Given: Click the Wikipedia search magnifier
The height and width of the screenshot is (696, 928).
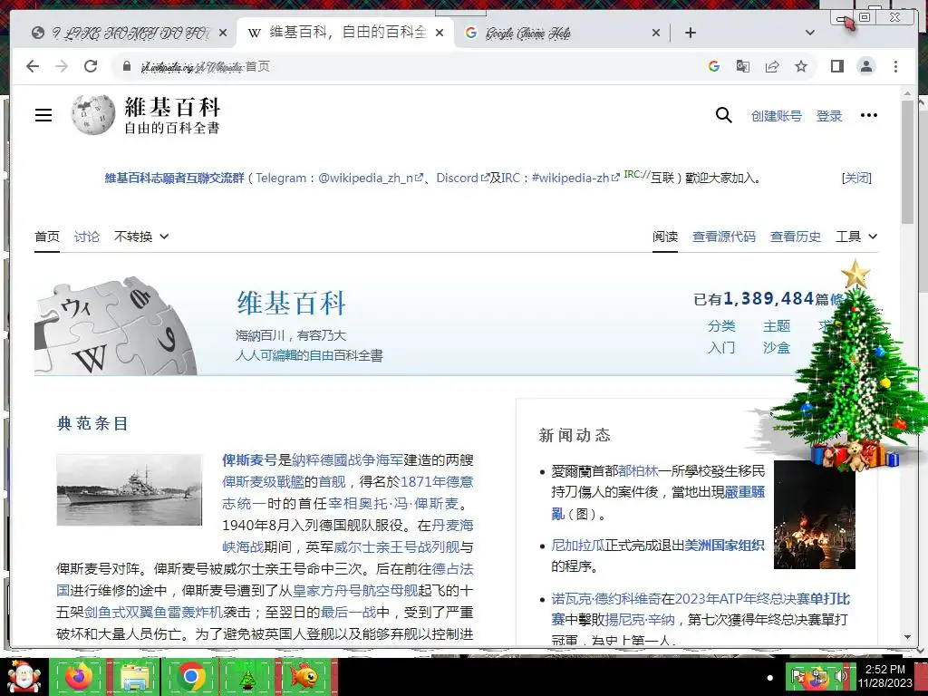Looking at the screenshot, I should coord(723,115).
